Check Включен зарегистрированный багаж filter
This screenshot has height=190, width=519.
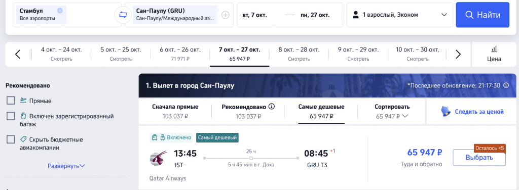tap(11, 116)
